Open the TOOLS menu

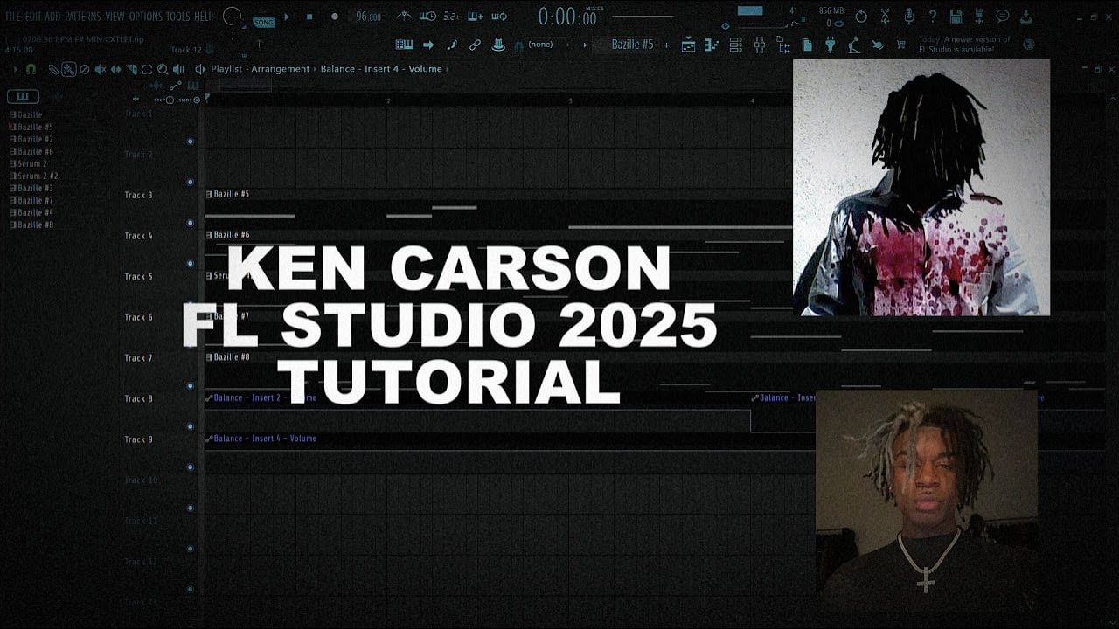pos(177,17)
